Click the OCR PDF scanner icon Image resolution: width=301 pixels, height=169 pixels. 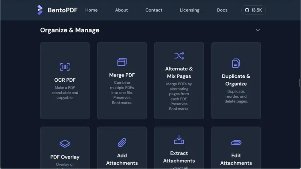[x=65, y=67]
